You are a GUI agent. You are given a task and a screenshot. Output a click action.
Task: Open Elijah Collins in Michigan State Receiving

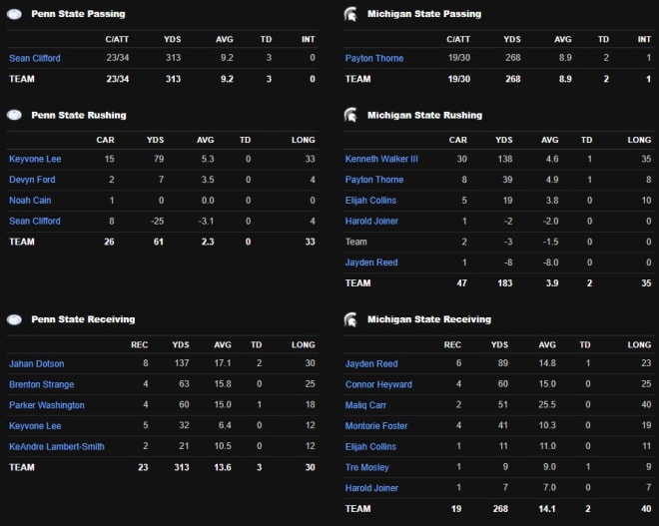[370, 446]
